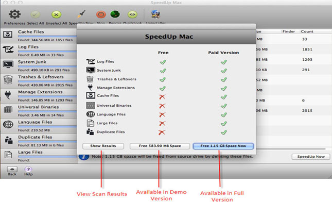This screenshot has width=332, height=217.
Task: Click Duplicate Files icon in dialog
Action: pyautogui.click(x=90, y=132)
